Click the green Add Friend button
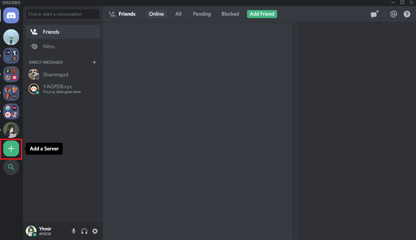 [262, 14]
